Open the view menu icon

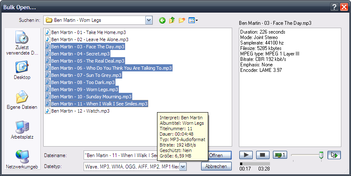point(193,21)
